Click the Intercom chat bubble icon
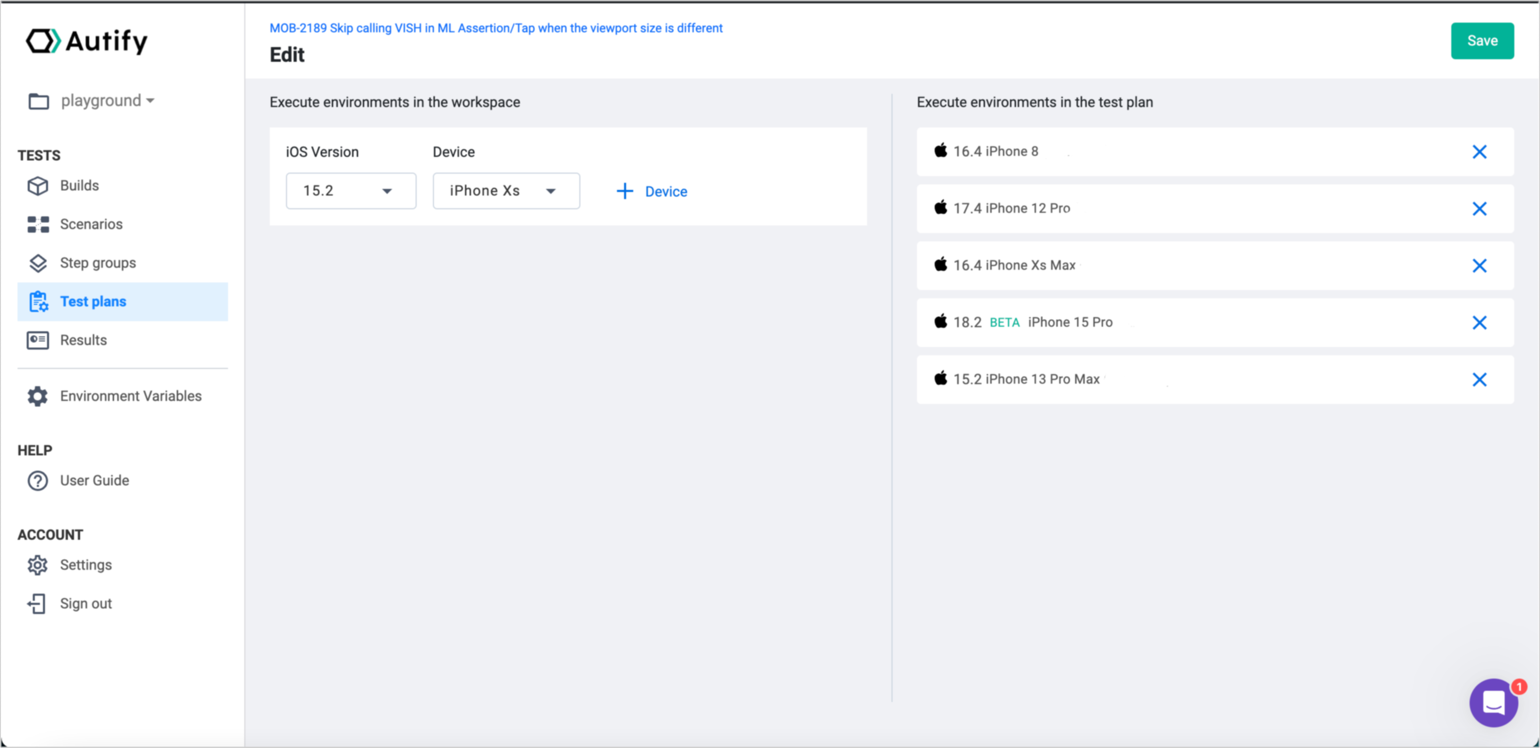Image resolution: width=1540 pixels, height=748 pixels. pos(1493,703)
